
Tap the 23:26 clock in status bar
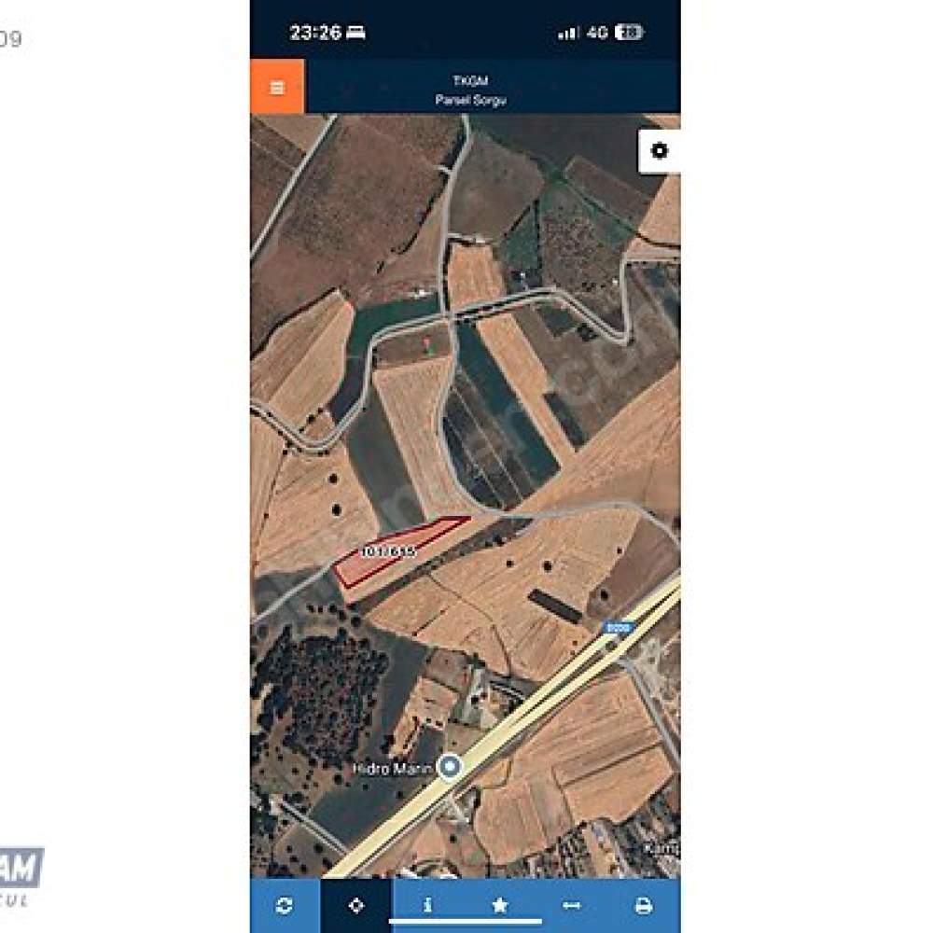314,32
